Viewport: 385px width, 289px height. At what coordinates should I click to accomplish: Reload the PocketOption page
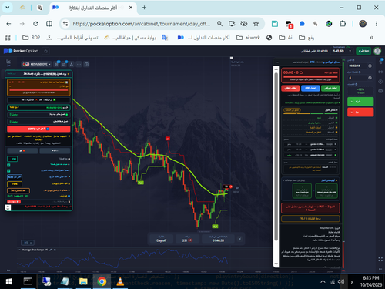35,24
